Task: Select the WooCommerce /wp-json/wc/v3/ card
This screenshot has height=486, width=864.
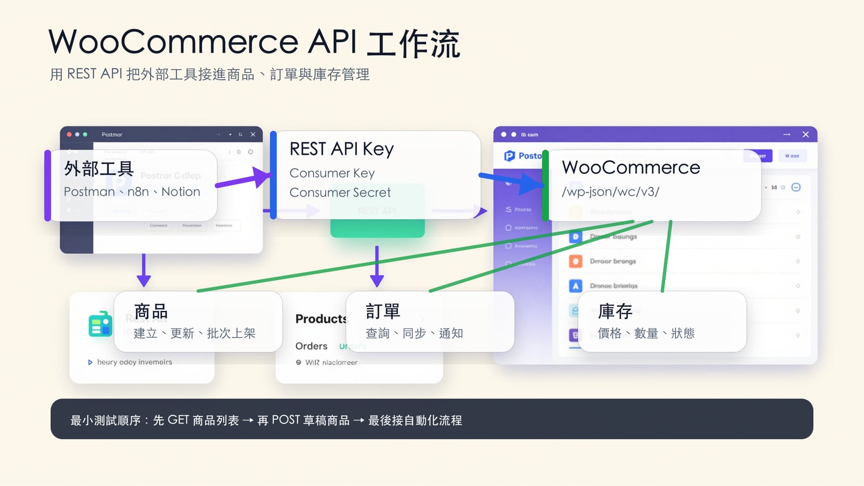Action: [x=652, y=186]
